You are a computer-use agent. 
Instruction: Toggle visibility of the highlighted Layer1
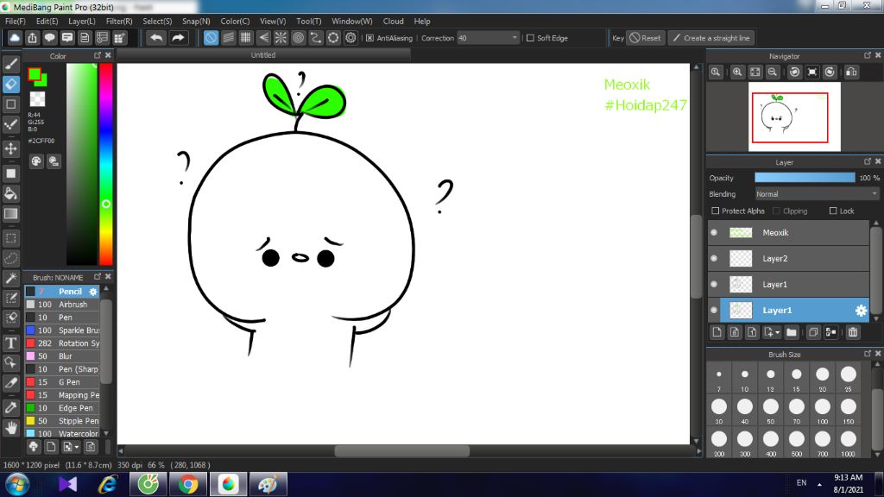(714, 311)
